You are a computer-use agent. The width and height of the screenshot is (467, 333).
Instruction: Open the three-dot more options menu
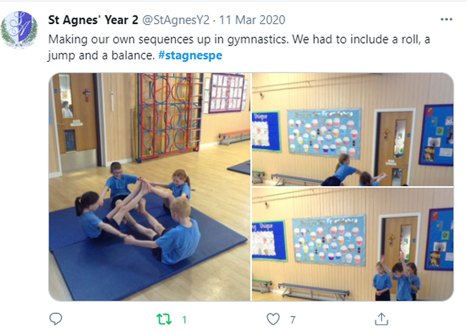pos(446,20)
